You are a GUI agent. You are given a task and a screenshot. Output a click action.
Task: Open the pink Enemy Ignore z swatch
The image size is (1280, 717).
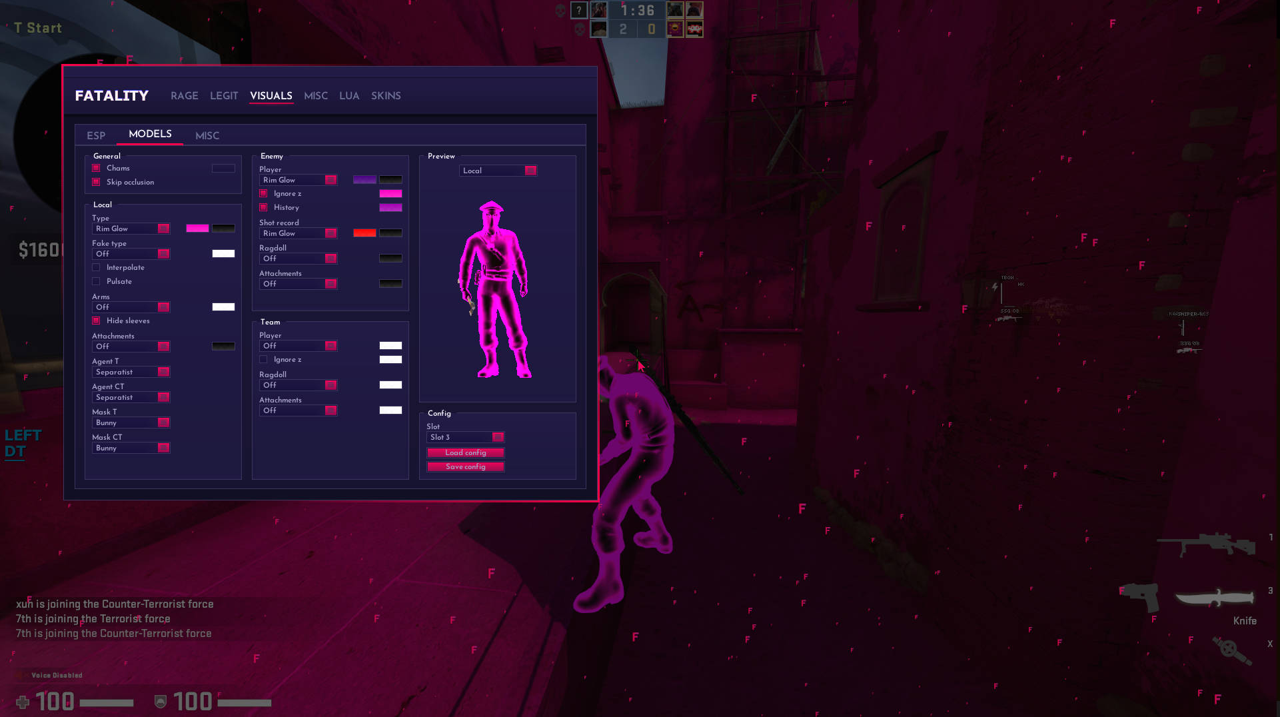[x=390, y=194]
